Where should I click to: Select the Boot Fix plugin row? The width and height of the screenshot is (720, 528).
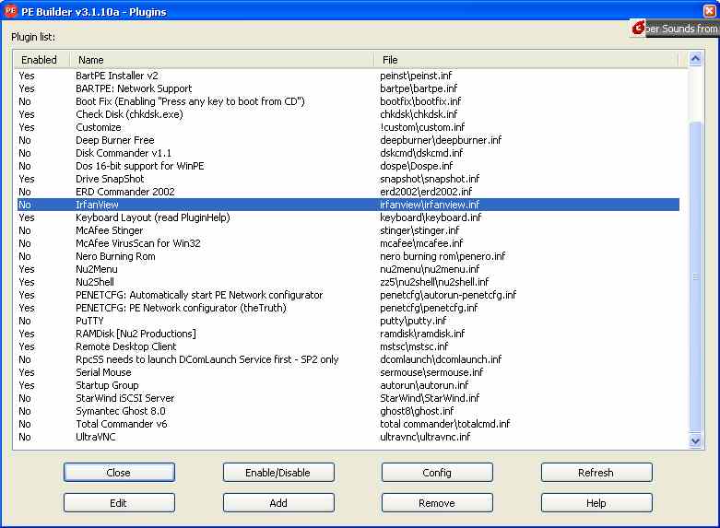coord(348,101)
